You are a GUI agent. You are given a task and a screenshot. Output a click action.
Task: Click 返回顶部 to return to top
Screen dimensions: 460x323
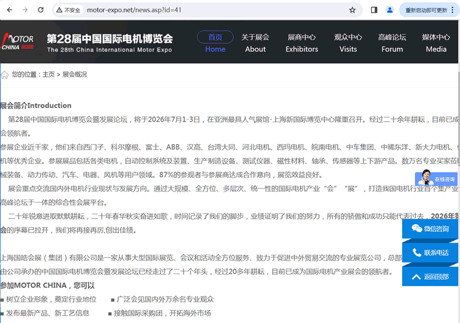tap(430, 277)
